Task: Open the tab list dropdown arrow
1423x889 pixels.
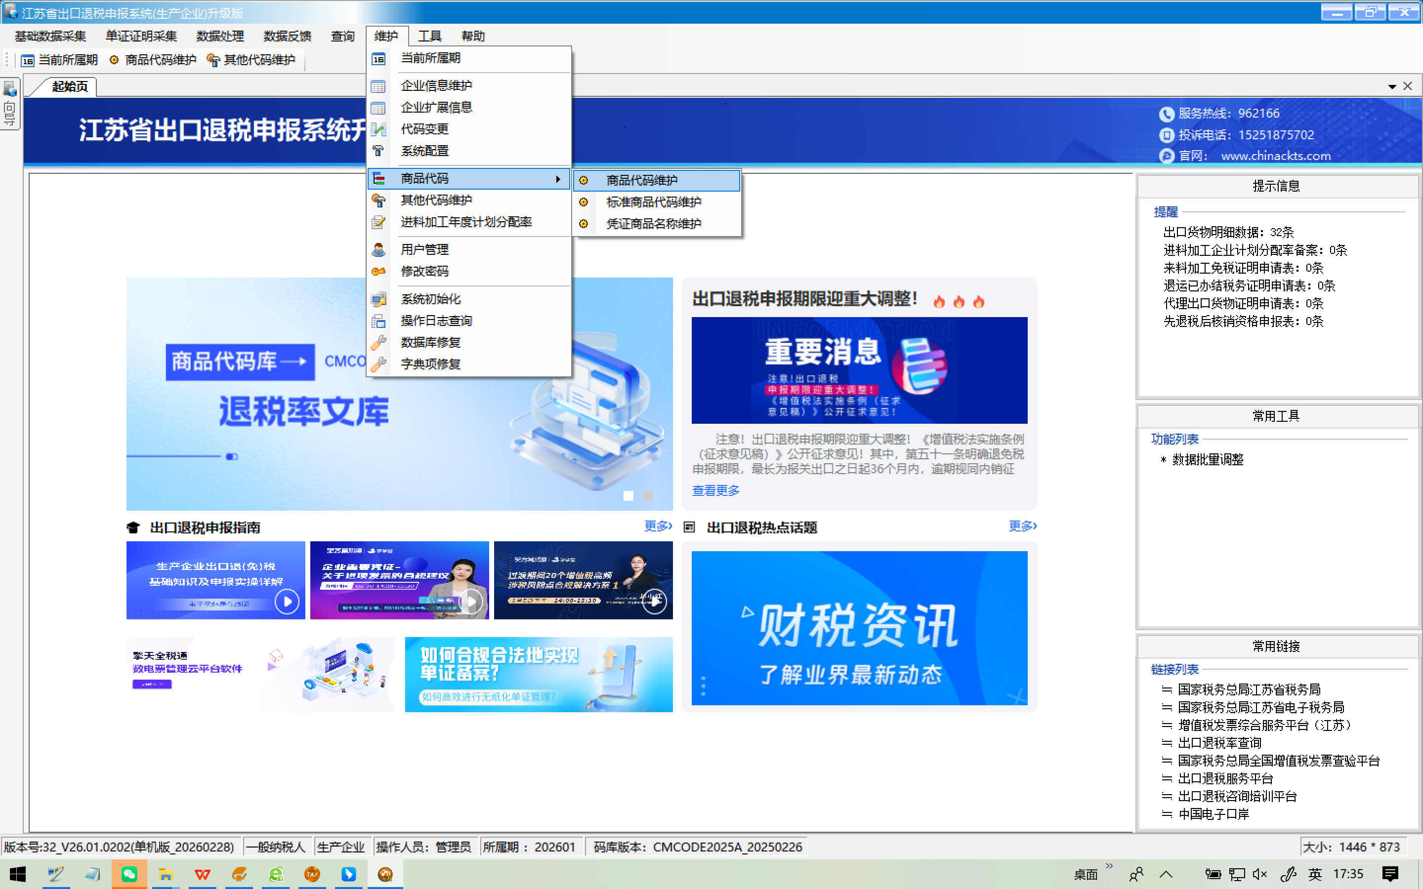Action: (x=1392, y=86)
